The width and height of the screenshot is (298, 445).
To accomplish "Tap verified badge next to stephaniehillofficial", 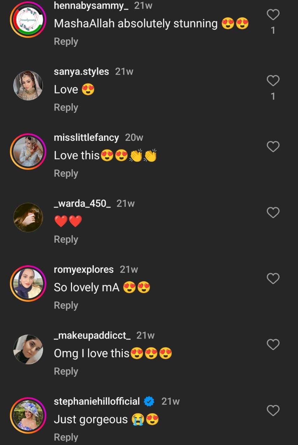I will click(149, 402).
